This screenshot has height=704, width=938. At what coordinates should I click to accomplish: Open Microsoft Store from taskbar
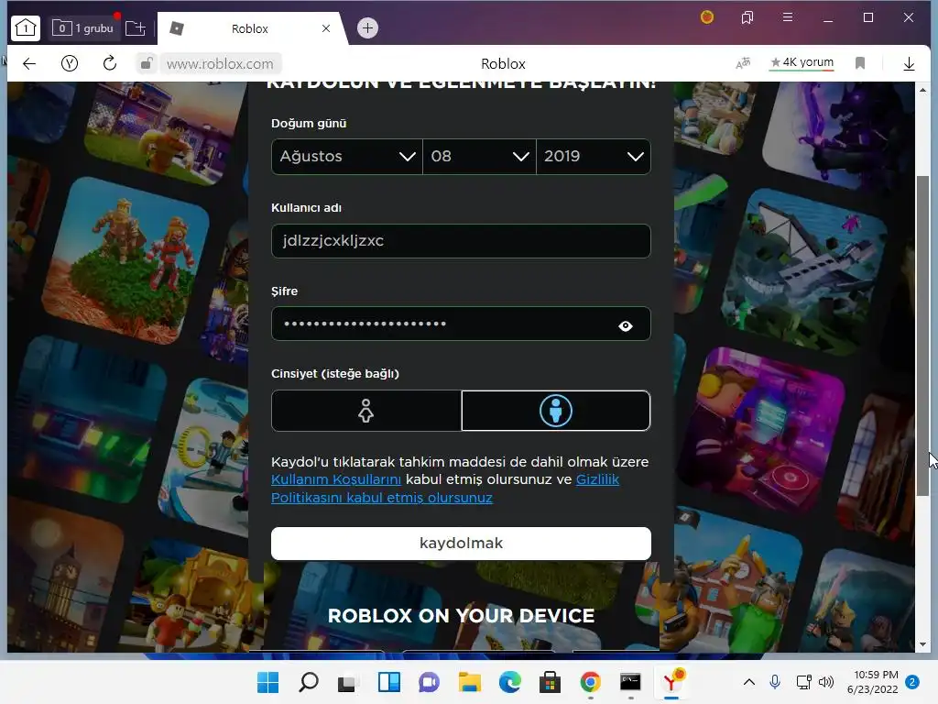(550, 682)
